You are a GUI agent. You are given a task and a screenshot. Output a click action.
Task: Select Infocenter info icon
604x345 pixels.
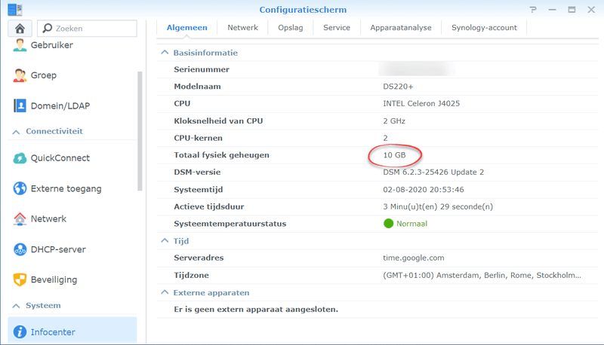point(20,332)
